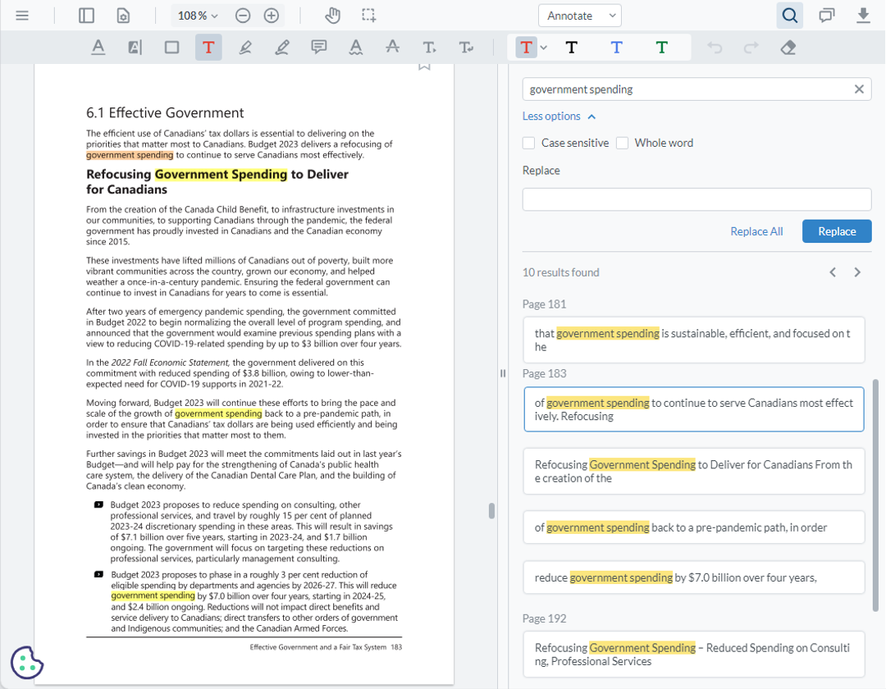This screenshot has height=689, width=886.
Task: Enable the Whole word search option
Action: tap(622, 143)
